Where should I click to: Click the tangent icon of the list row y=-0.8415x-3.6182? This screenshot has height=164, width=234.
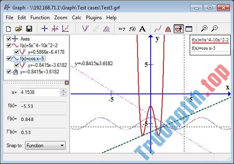pos(23,65)
